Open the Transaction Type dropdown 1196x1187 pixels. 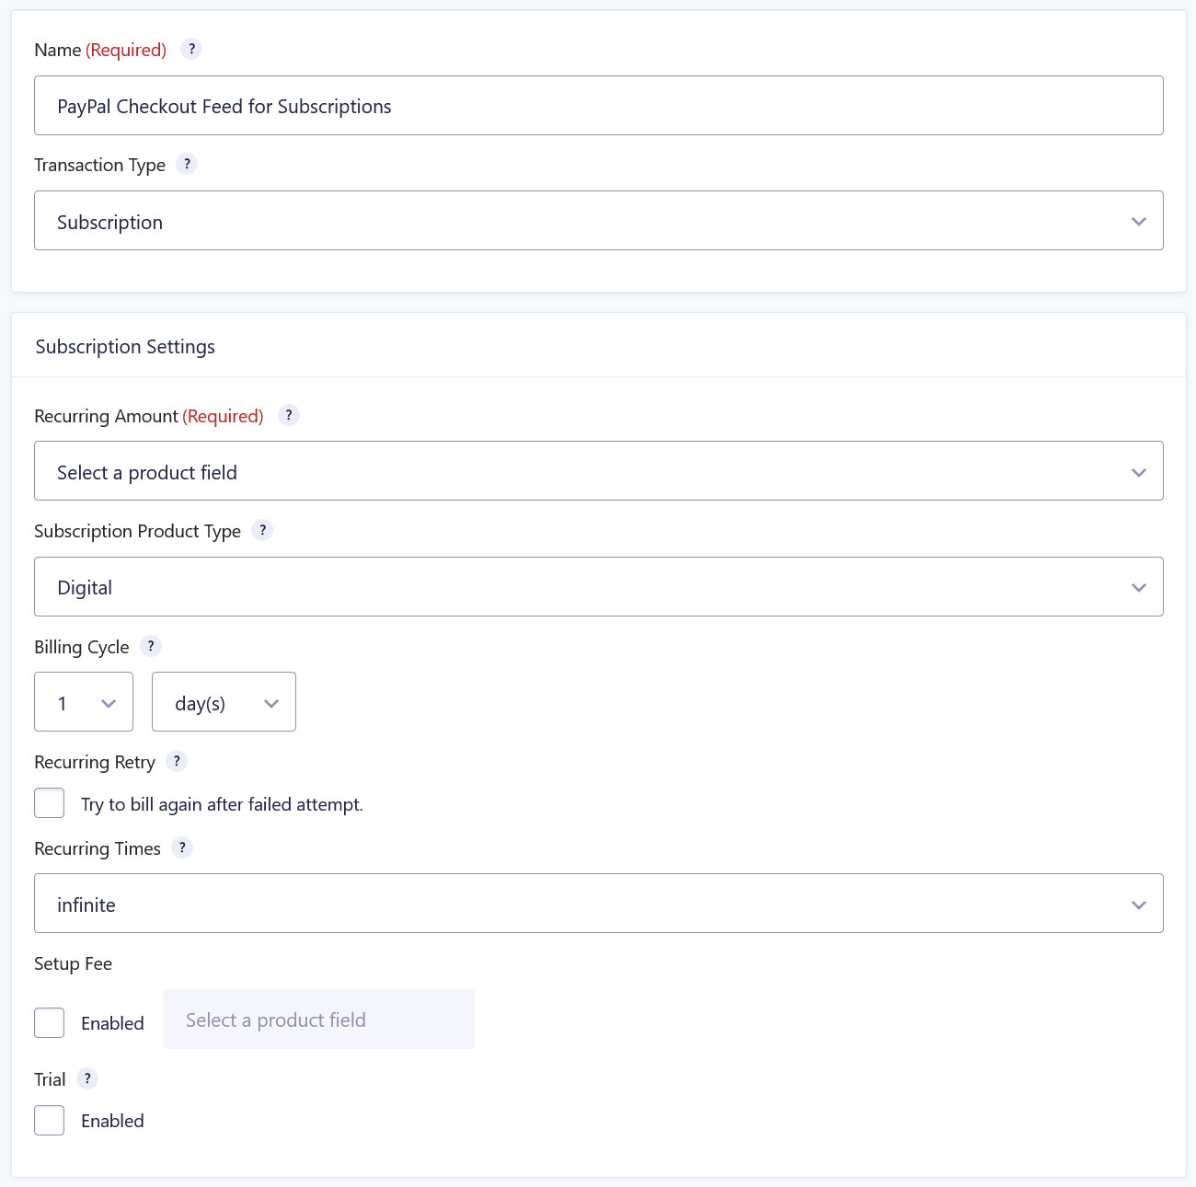pyautogui.click(x=599, y=221)
